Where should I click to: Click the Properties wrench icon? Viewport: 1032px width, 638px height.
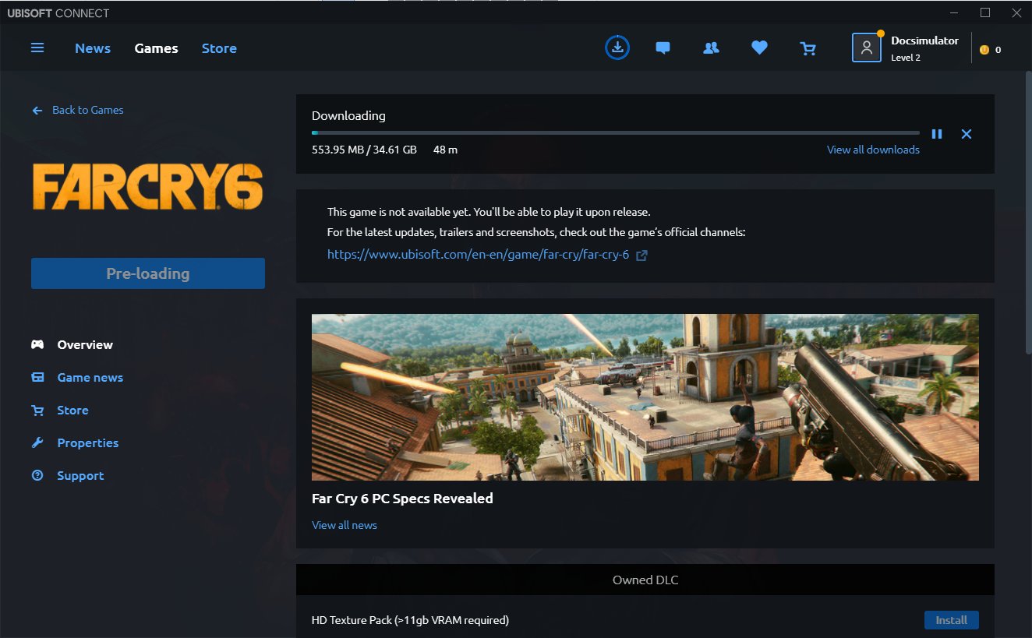point(37,442)
